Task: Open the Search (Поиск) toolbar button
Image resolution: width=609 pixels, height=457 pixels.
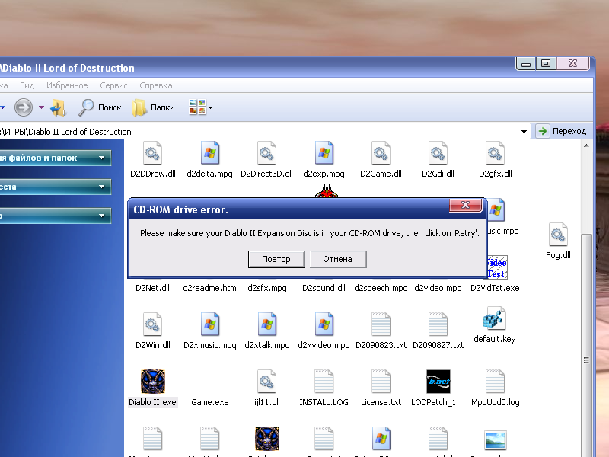Action: [100, 107]
